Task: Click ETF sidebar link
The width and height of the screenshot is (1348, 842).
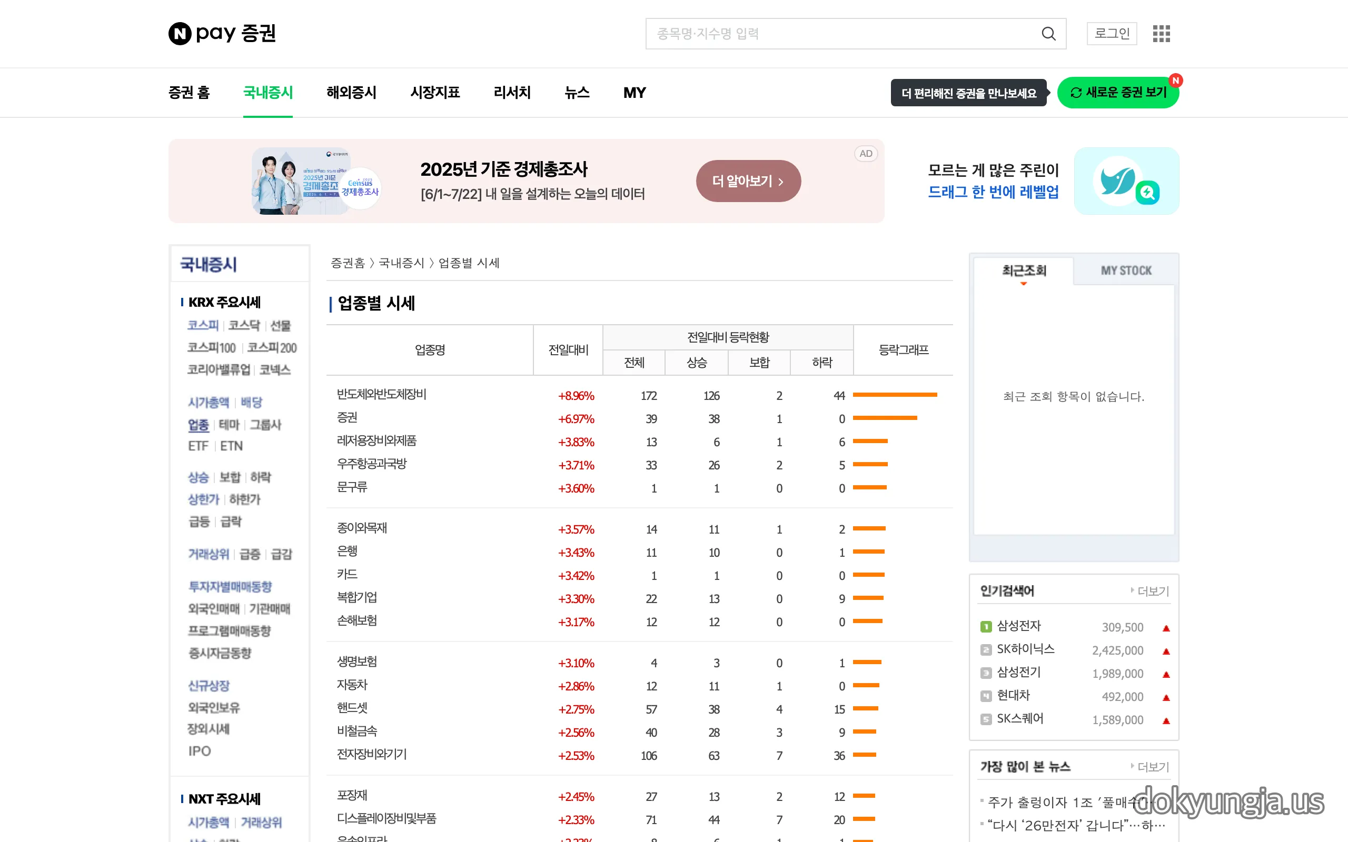Action: (199, 446)
